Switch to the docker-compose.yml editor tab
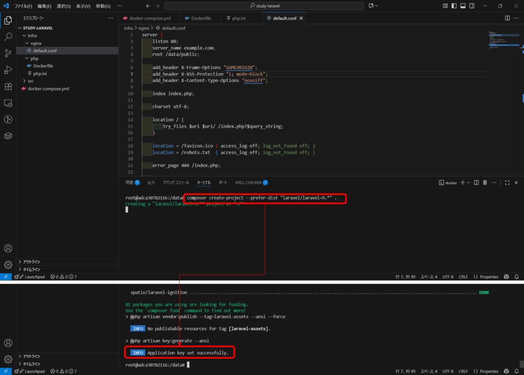 pos(149,18)
